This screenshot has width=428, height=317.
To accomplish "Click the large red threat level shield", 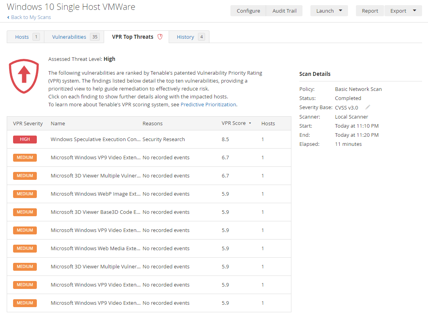I will 24,76.
